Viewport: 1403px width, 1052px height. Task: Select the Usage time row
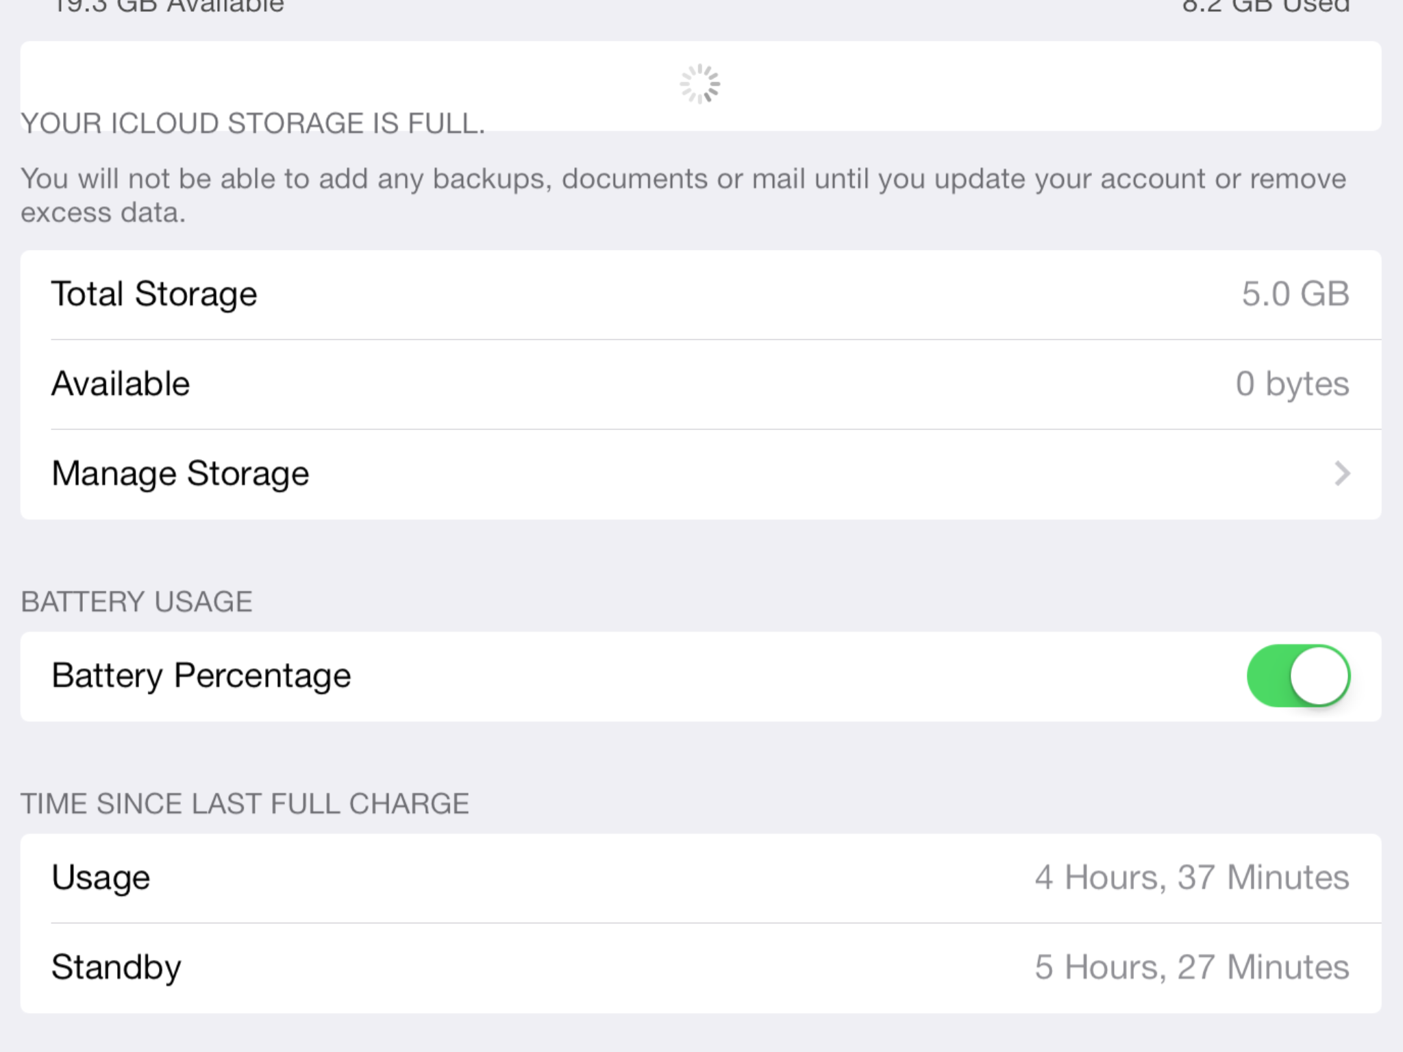701,878
